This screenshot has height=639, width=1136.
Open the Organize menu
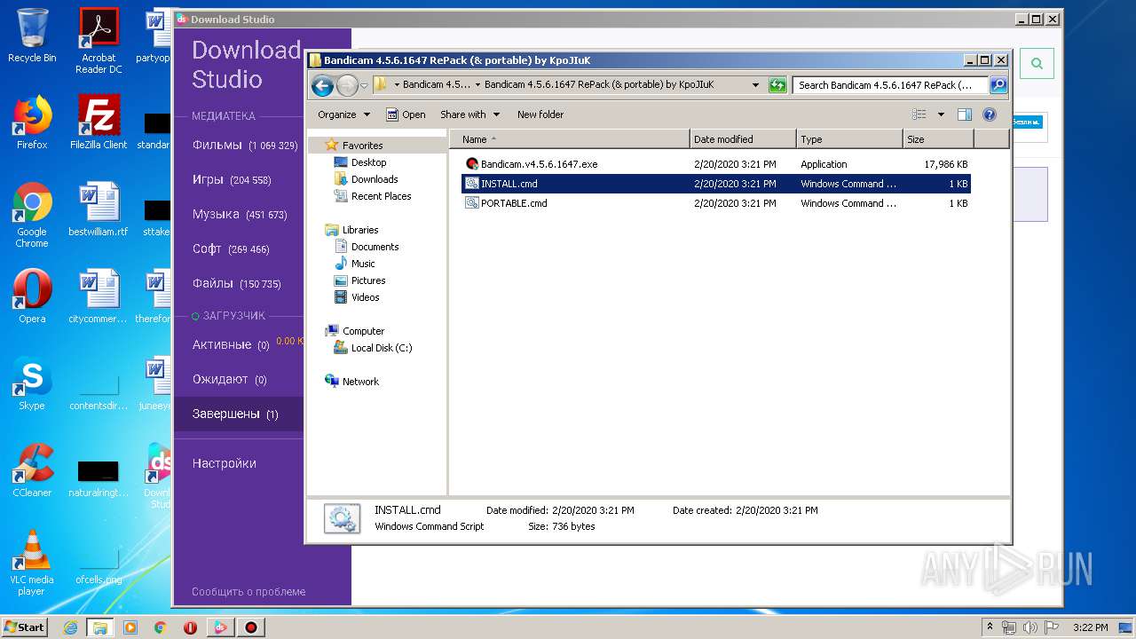point(343,114)
